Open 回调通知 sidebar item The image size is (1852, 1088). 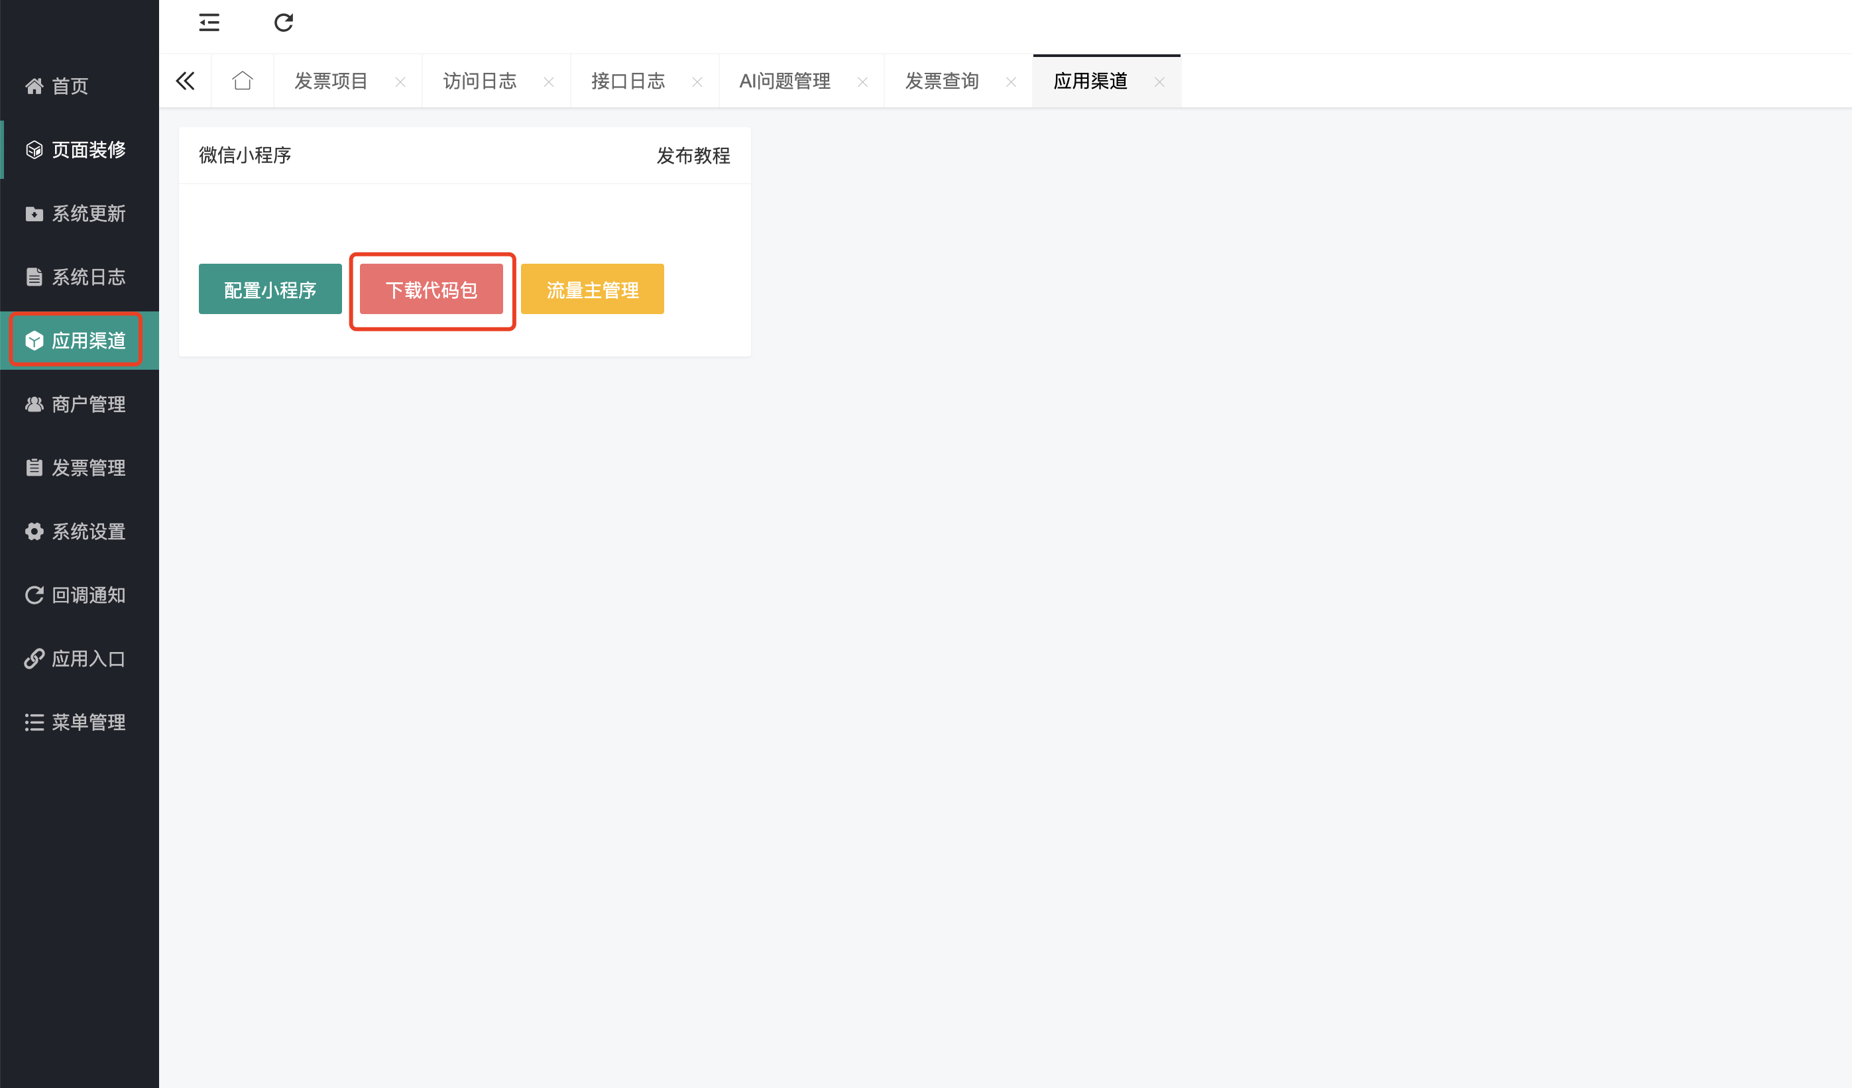click(x=88, y=595)
